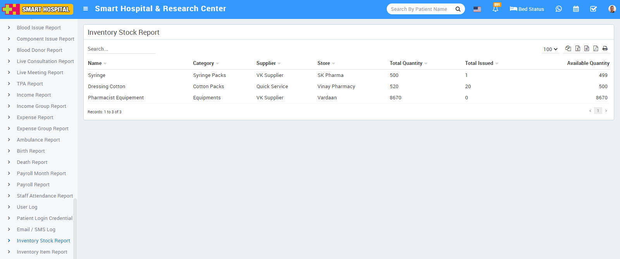620x259 pixels.
Task: Open the notifications bell
Action: click(495, 9)
